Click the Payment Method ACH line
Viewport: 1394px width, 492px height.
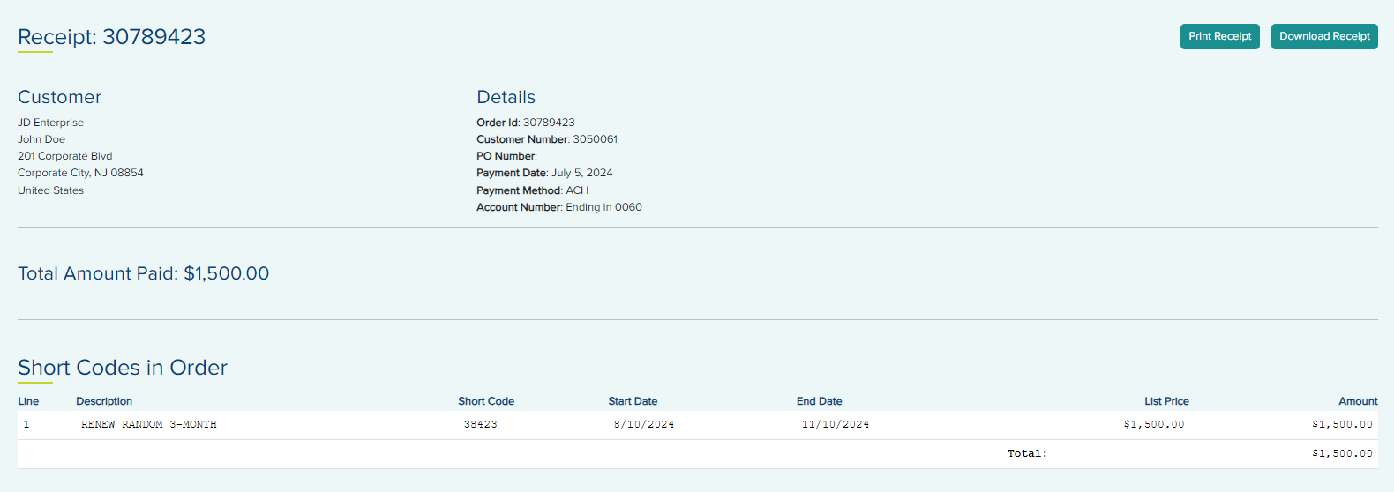coord(532,190)
